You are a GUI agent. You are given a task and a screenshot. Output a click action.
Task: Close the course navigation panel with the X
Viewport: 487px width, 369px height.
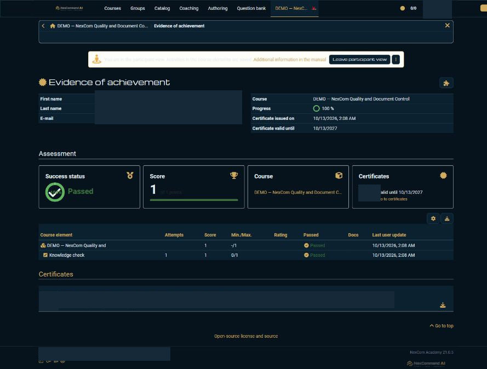[x=447, y=25]
